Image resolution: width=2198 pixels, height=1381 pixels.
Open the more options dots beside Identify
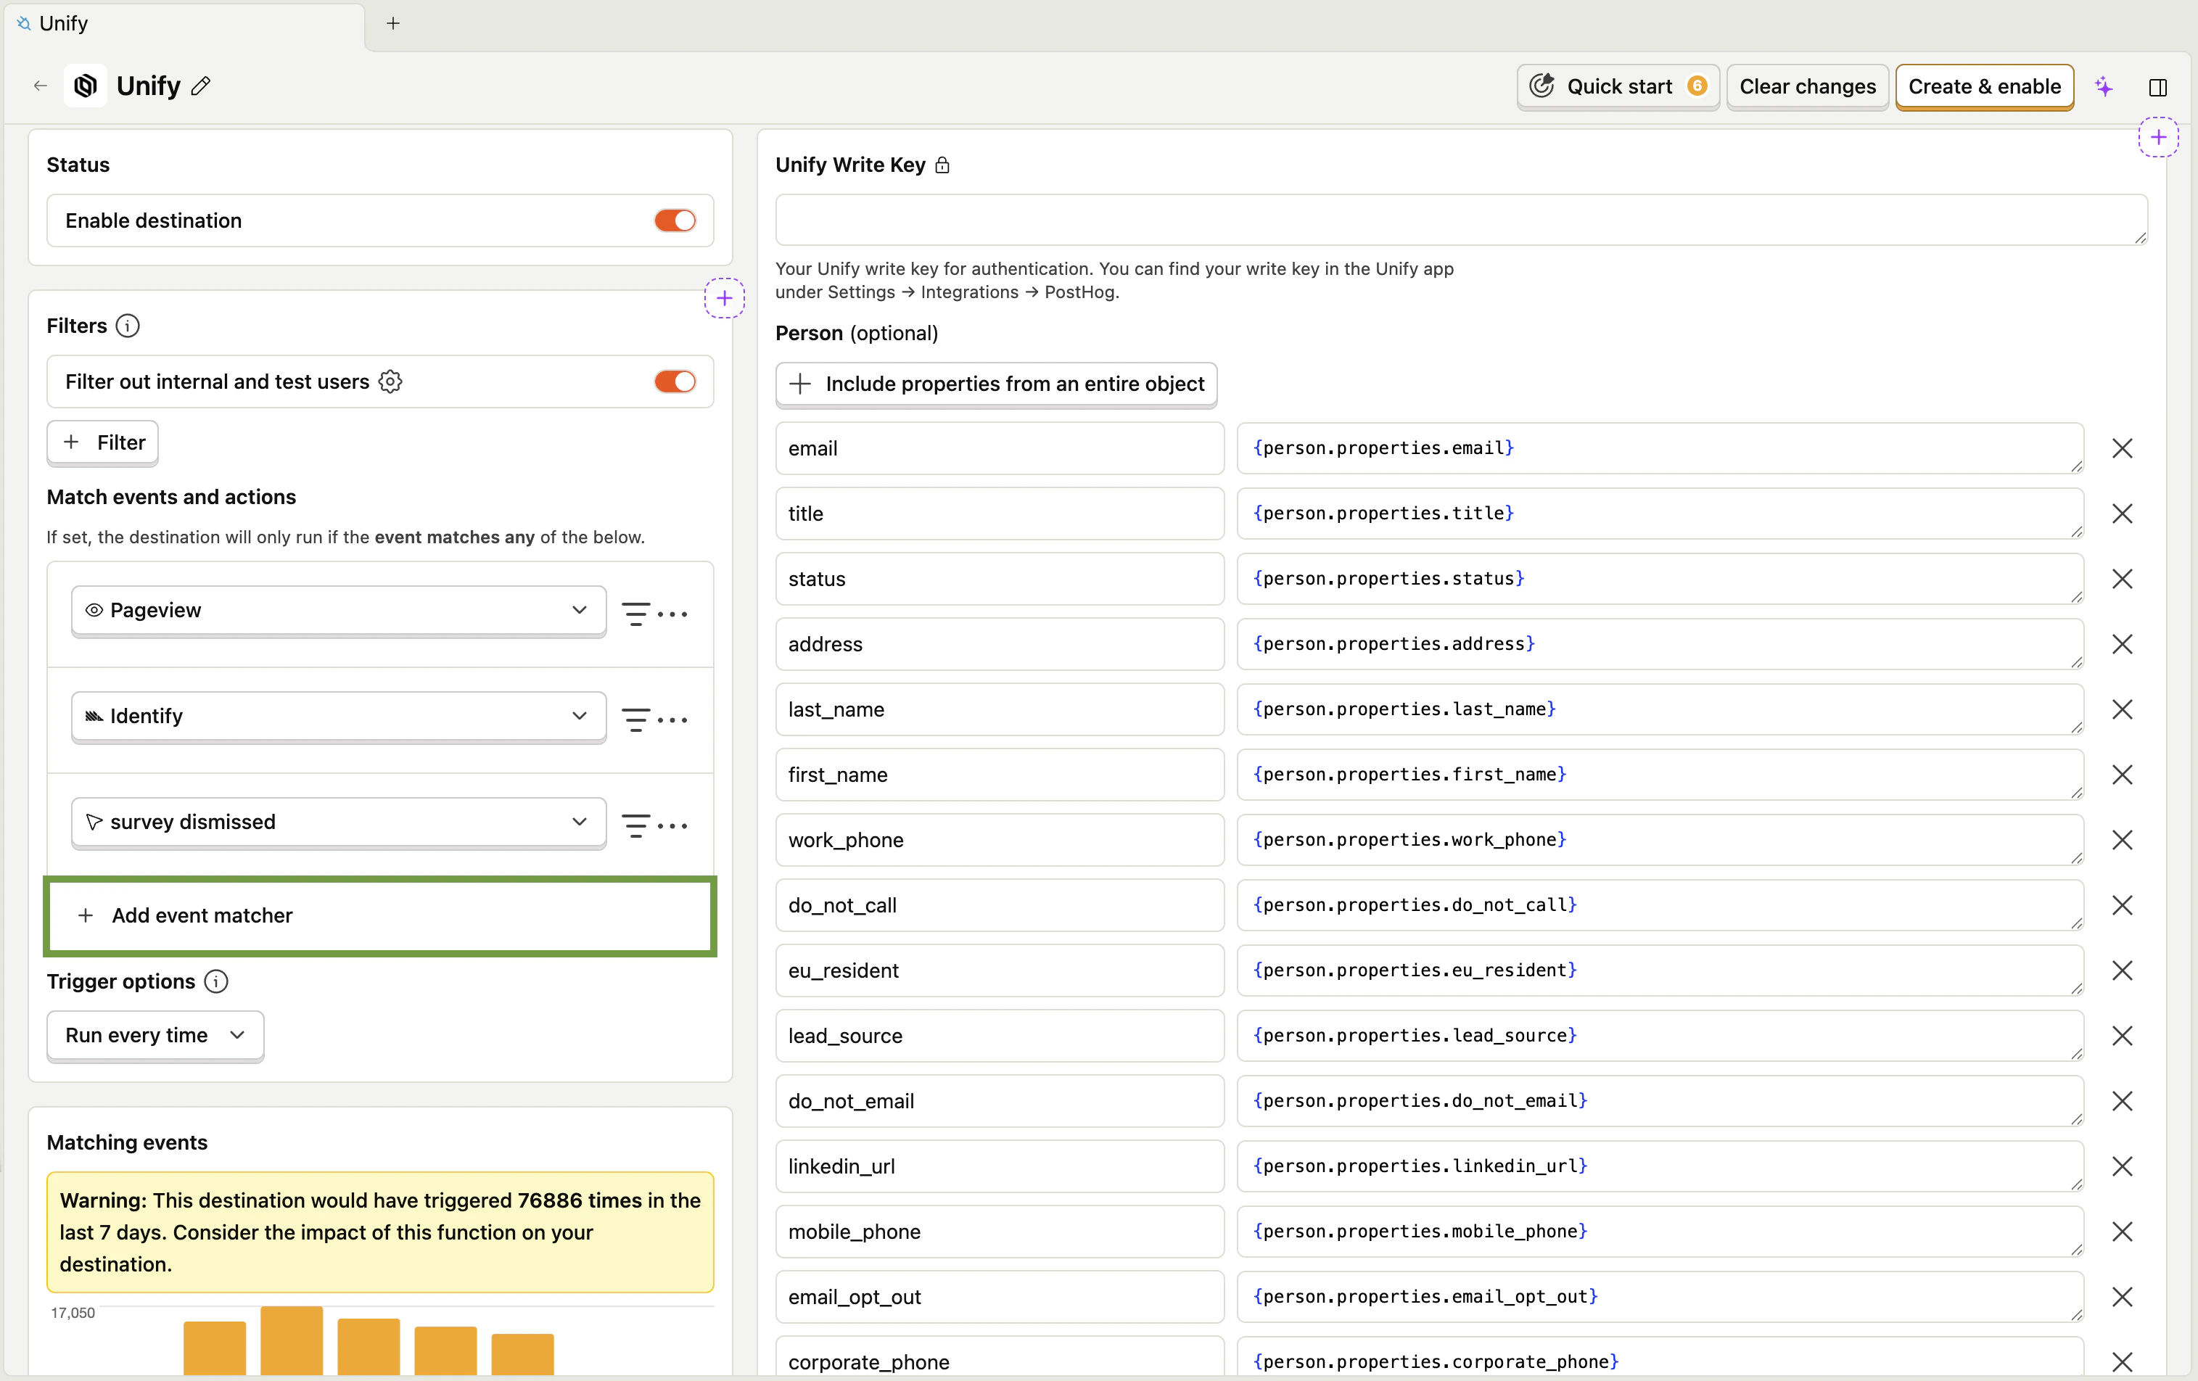pyautogui.click(x=672, y=720)
